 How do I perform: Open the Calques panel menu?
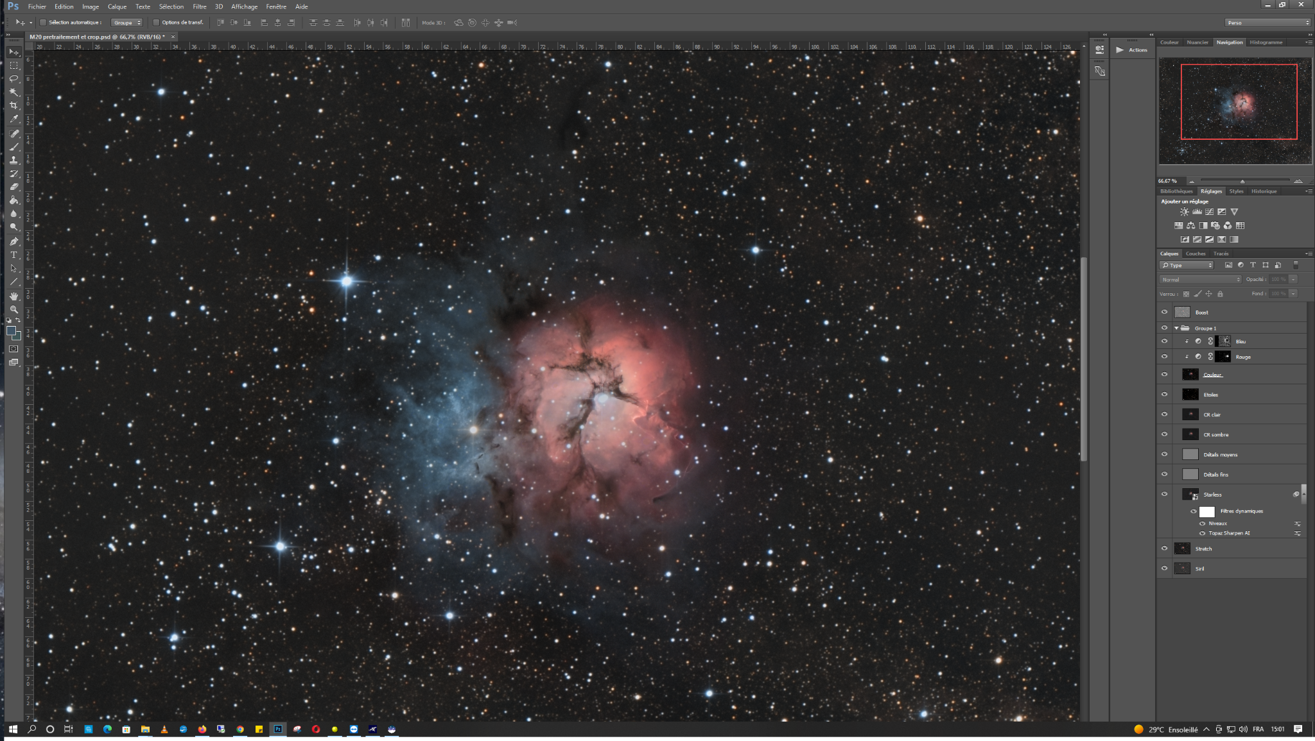[x=1309, y=253]
